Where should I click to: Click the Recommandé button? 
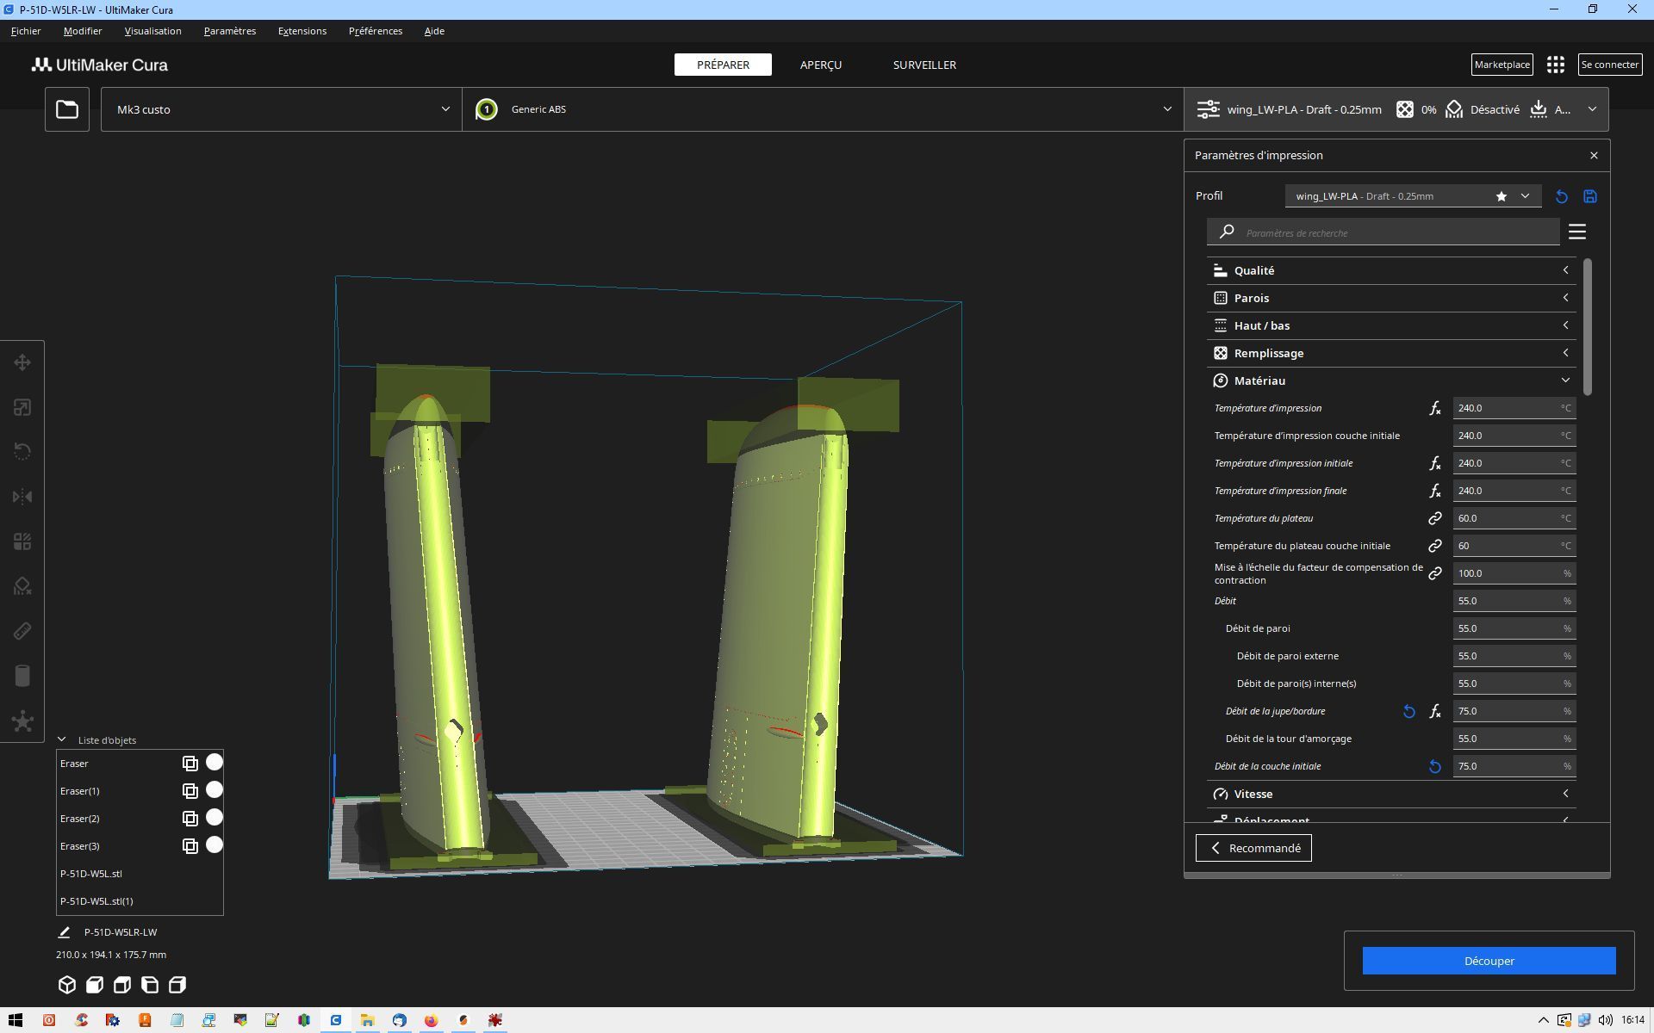pos(1253,848)
